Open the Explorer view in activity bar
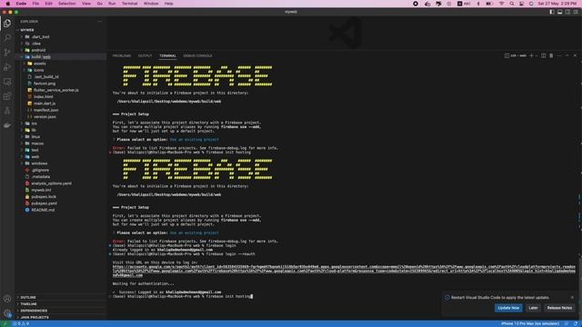The image size is (582, 327). click(7, 23)
